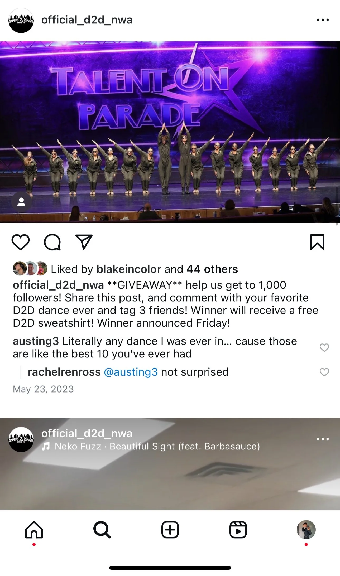340x576 pixels.
Task: Like austing3's comment
Action: [x=324, y=348]
